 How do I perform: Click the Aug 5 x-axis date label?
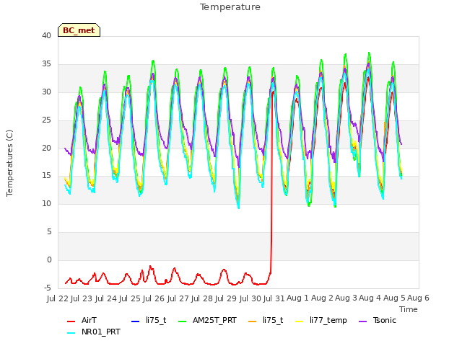click(x=394, y=298)
